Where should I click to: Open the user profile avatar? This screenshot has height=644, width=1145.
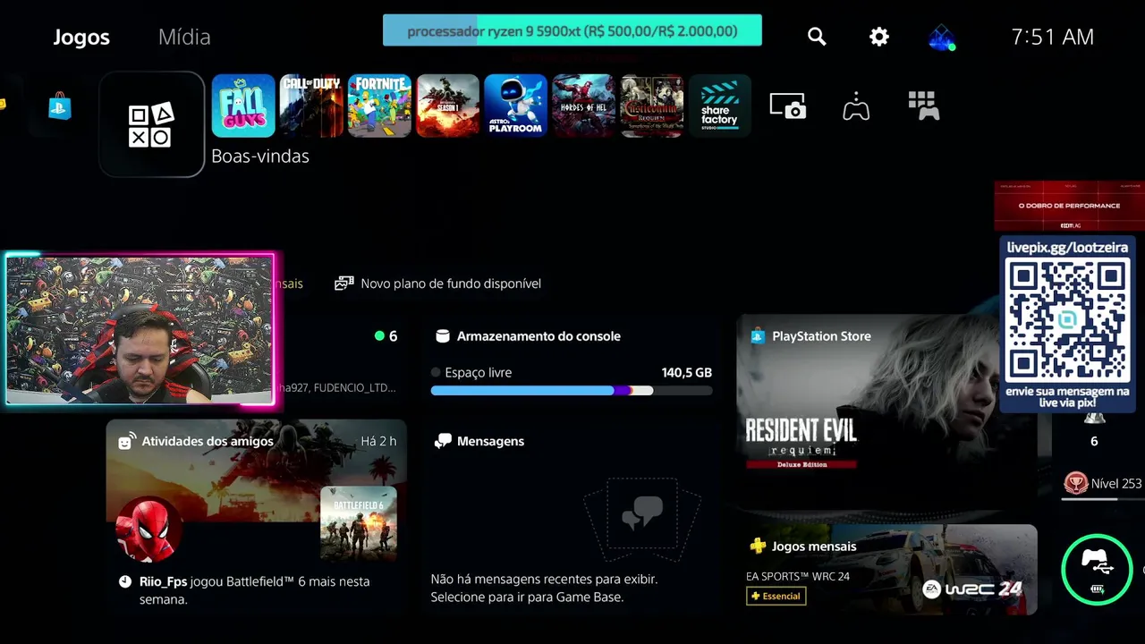[942, 37]
